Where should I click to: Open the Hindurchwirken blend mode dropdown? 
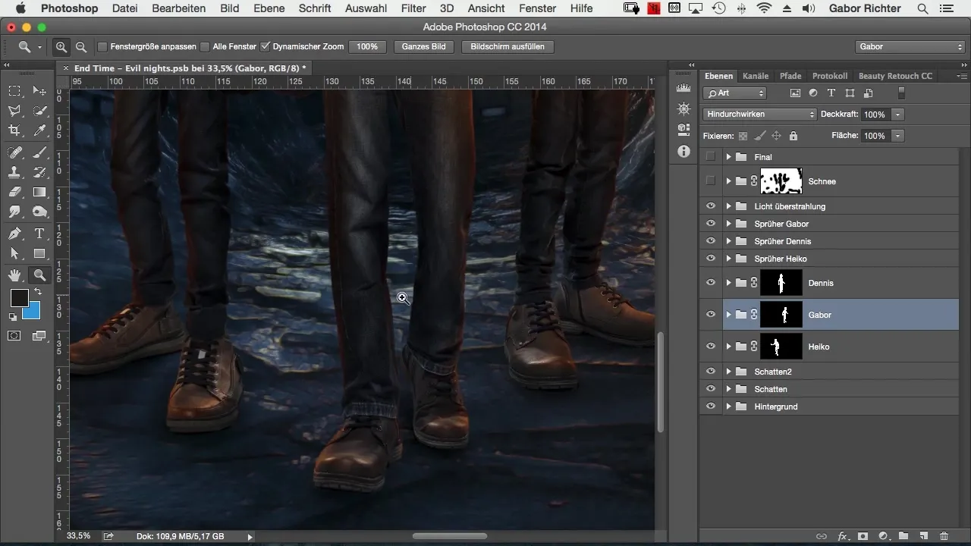(759, 115)
